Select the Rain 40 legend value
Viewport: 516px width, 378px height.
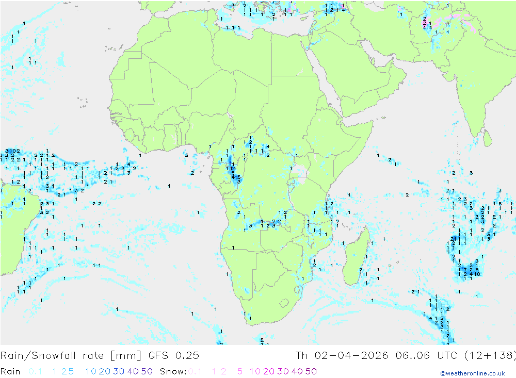point(133,371)
